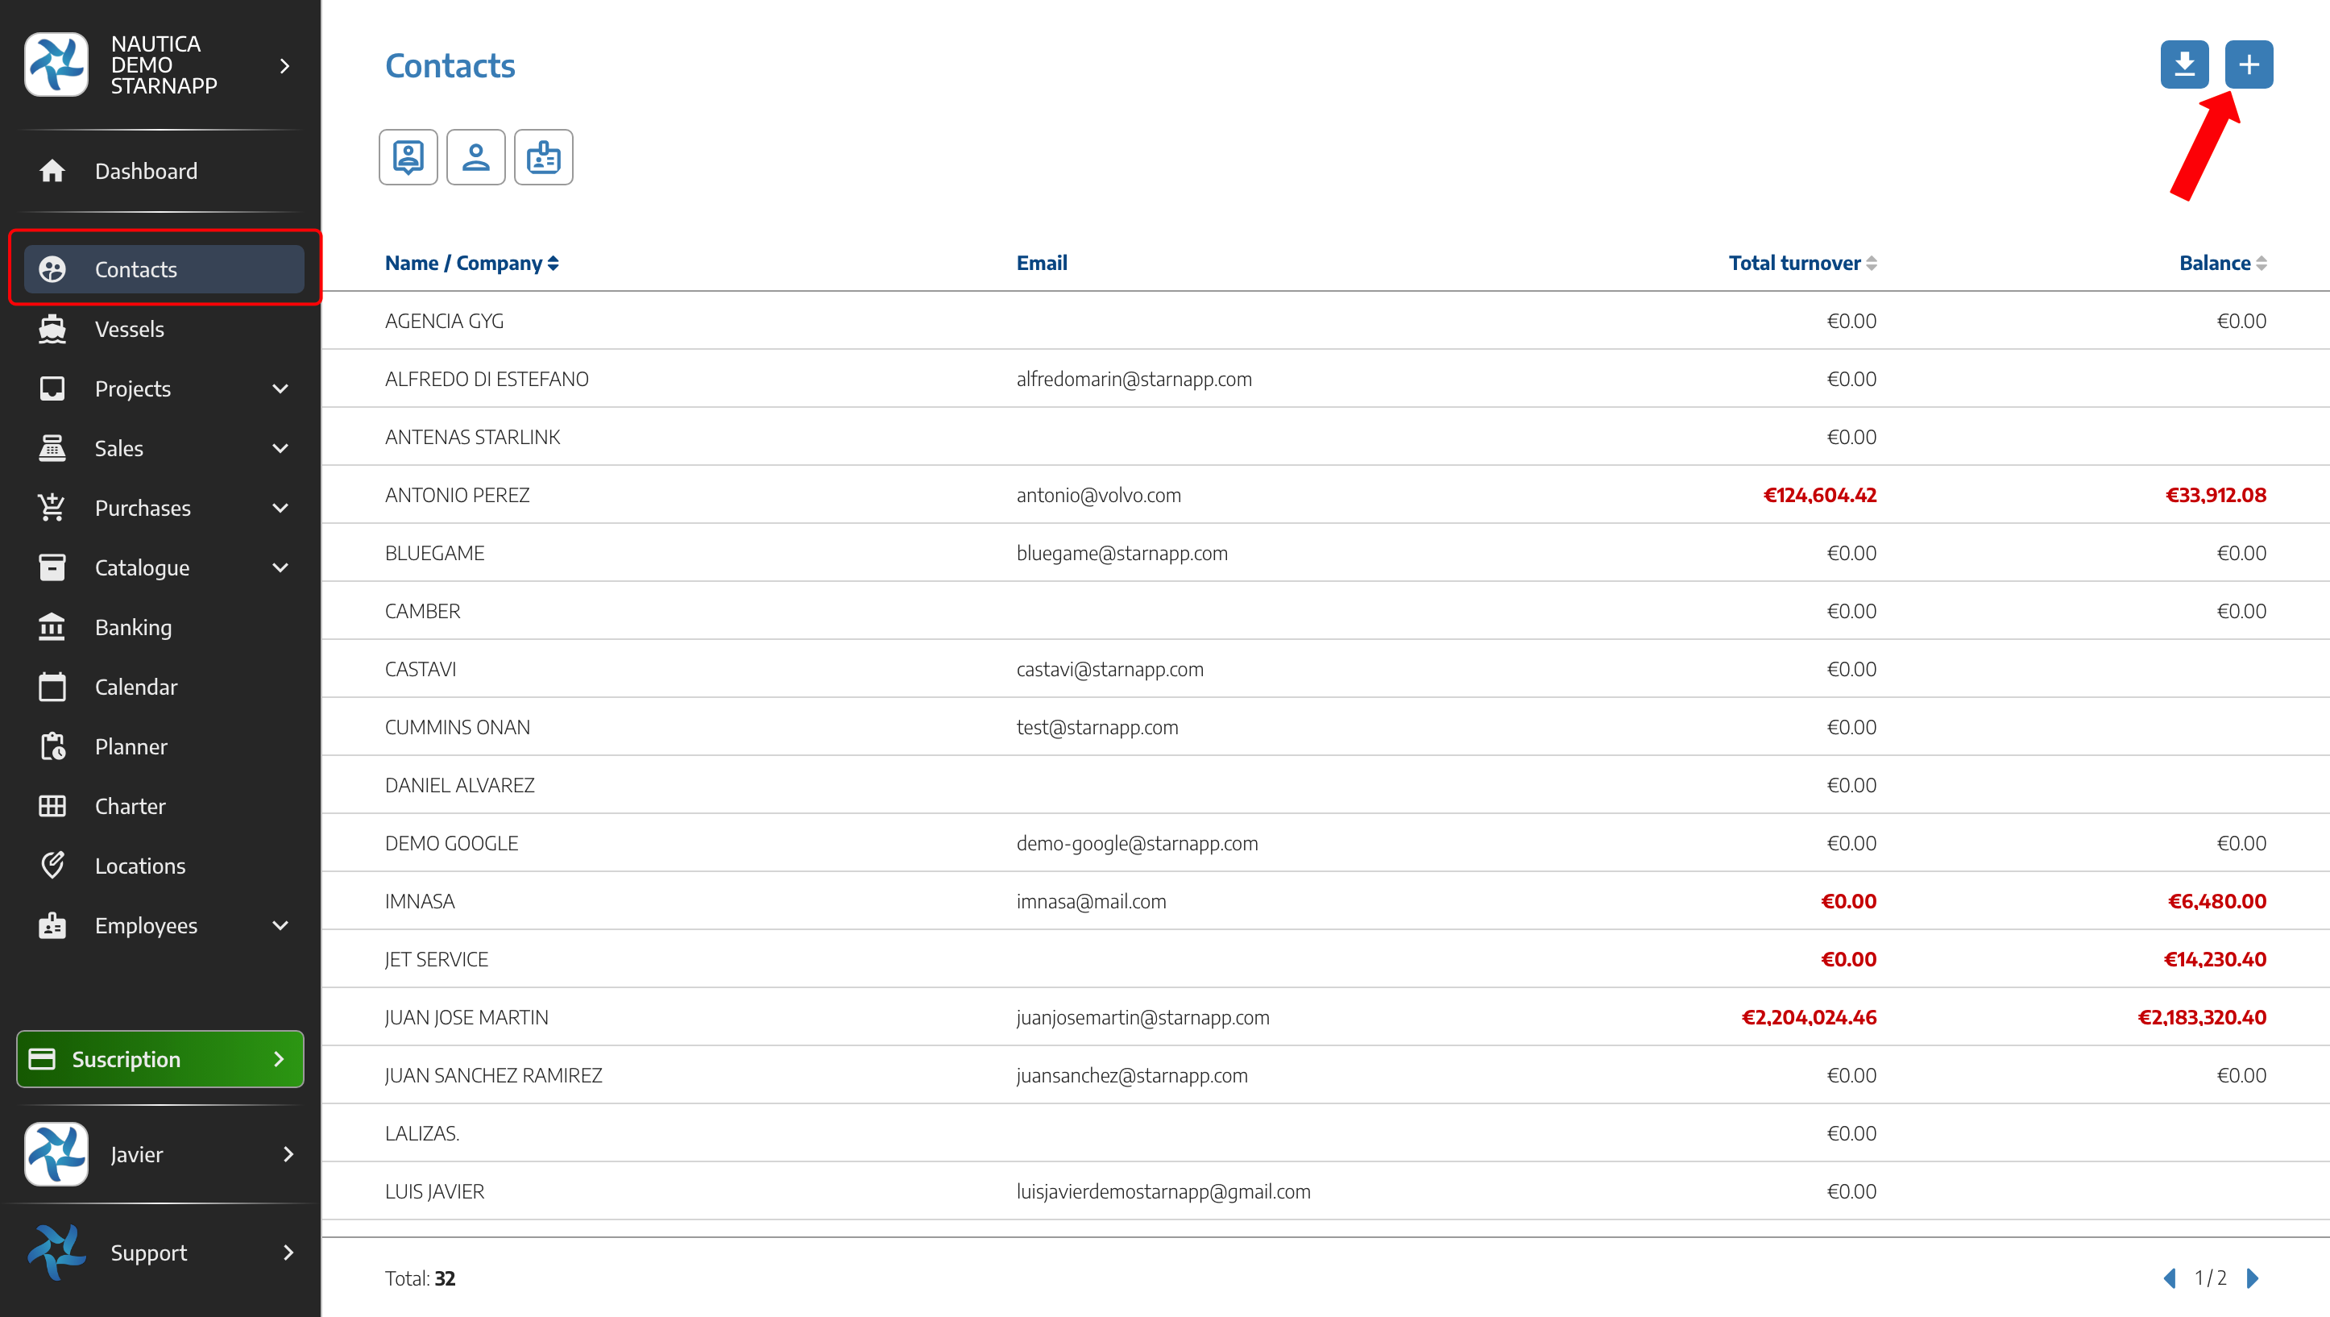Click the Planner clipboard icon

[52, 746]
